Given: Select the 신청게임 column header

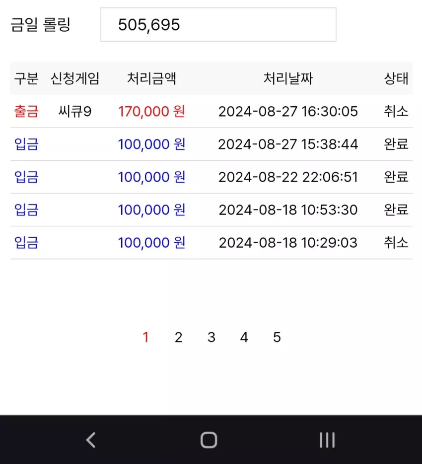Looking at the screenshot, I should [x=75, y=78].
